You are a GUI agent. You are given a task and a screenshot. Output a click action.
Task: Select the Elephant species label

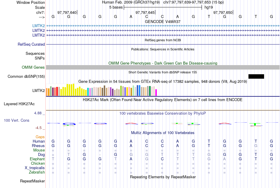click(x=37, y=159)
